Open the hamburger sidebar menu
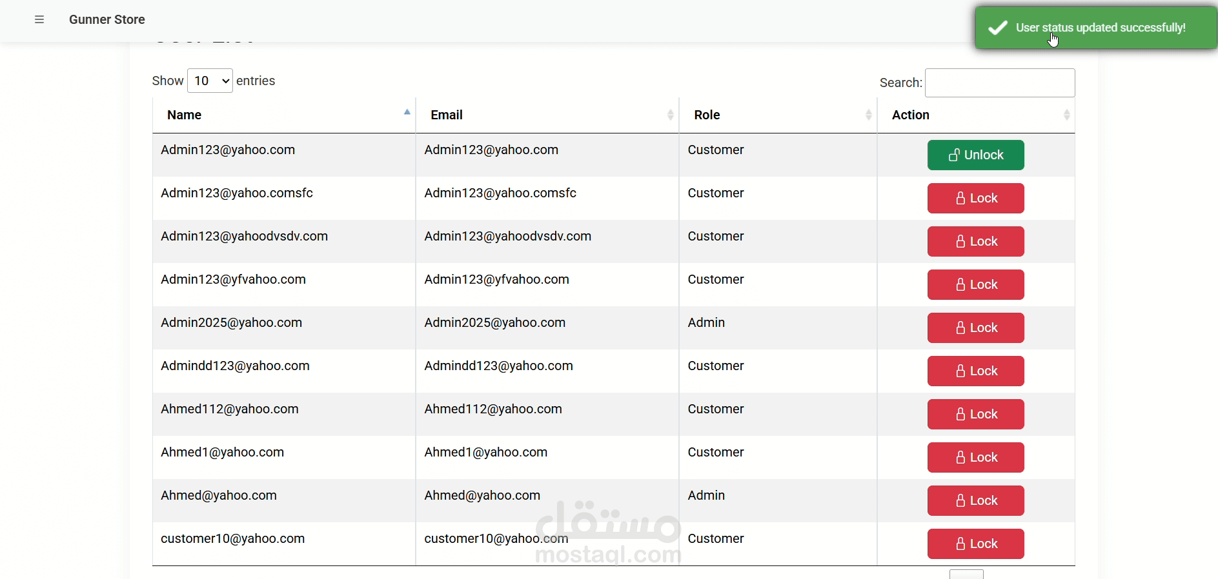The image size is (1218, 579). tap(39, 19)
